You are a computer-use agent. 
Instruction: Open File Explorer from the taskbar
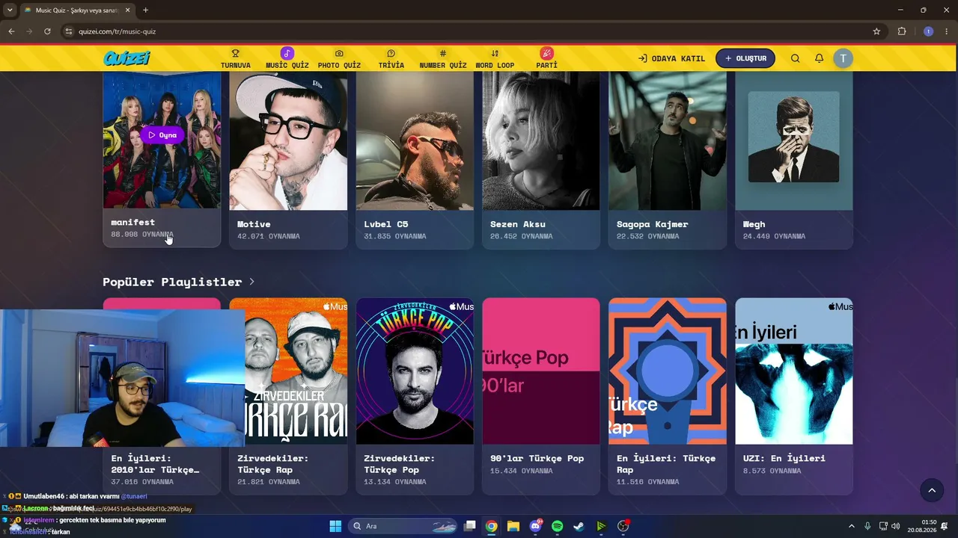pos(513,526)
